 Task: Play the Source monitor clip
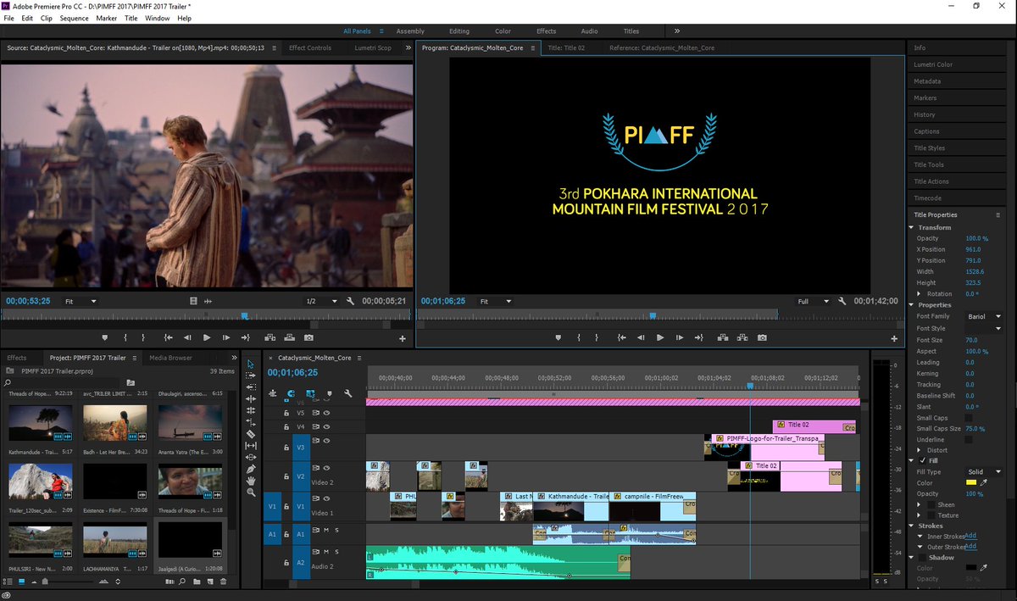coord(206,337)
